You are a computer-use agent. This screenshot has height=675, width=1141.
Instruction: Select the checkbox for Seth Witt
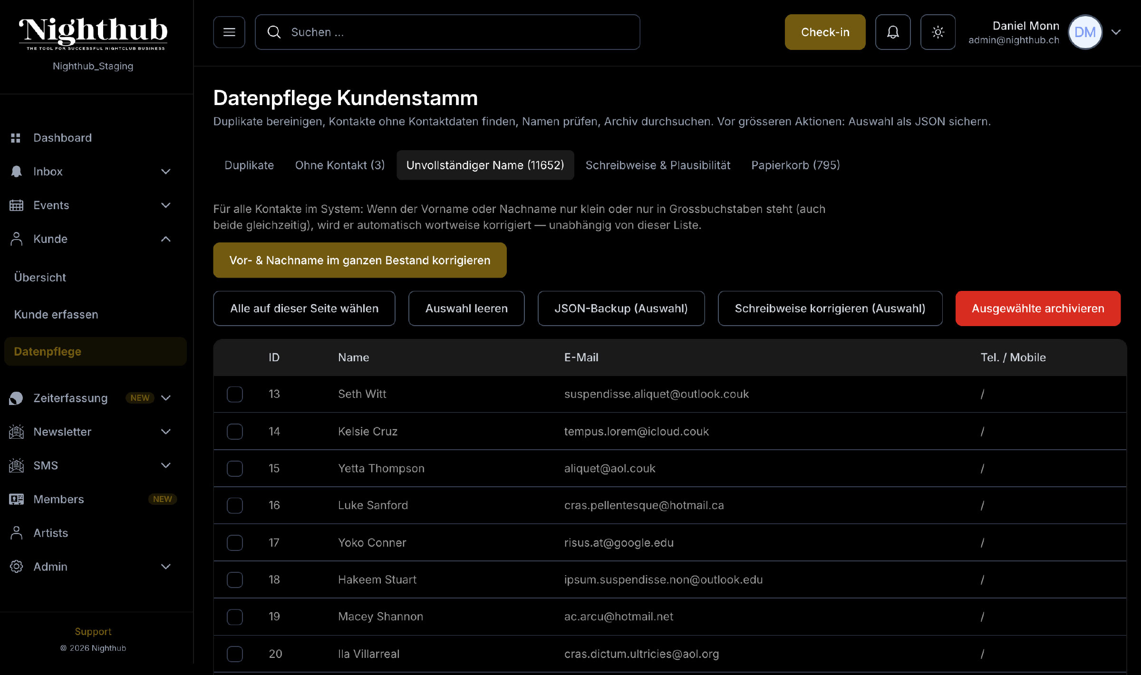pyautogui.click(x=234, y=394)
